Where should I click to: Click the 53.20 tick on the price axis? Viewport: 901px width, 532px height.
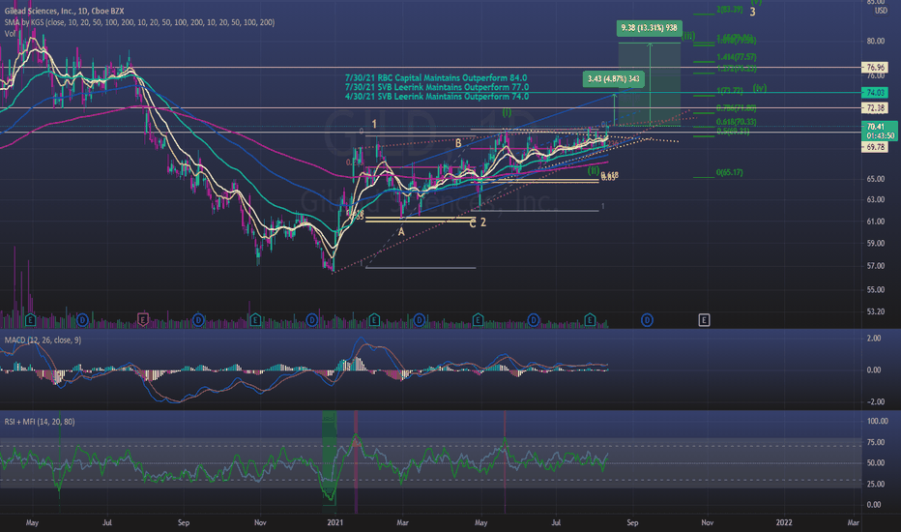click(876, 311)
